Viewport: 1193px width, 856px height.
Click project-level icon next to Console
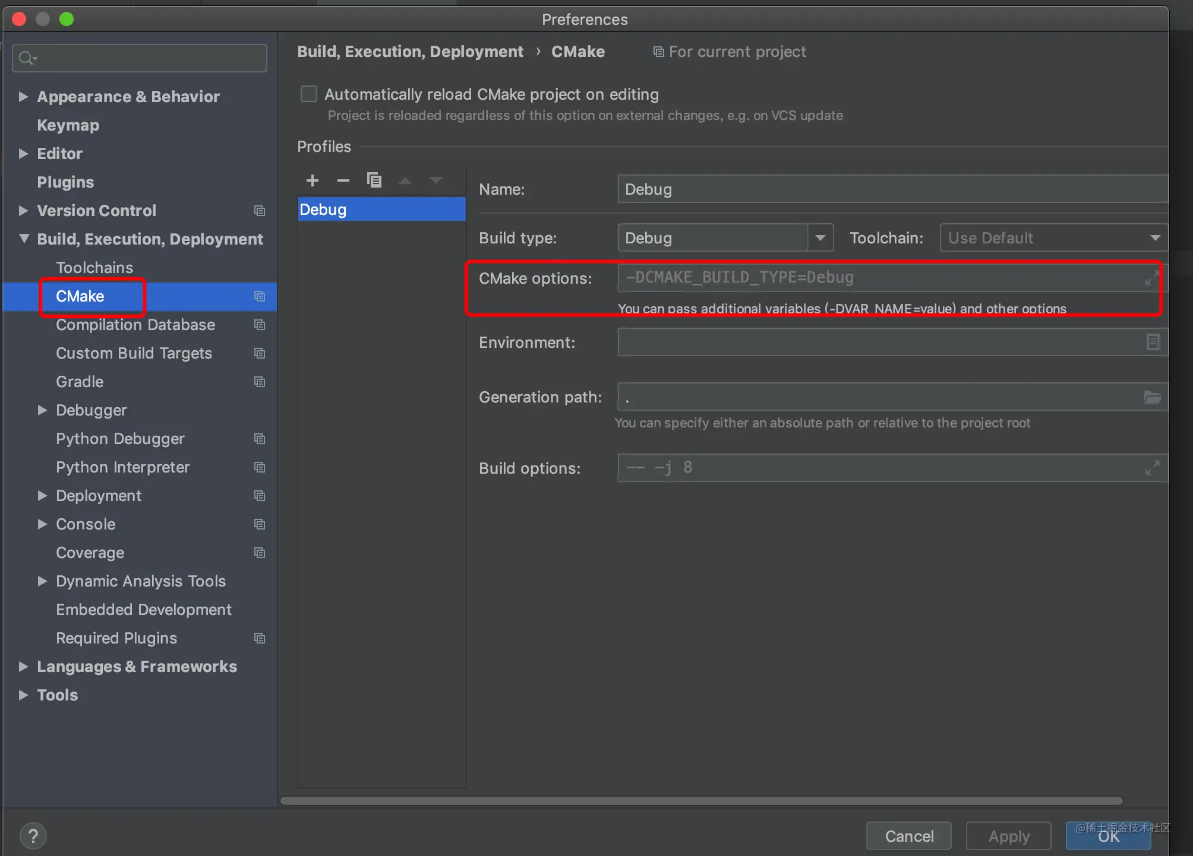pyautogui.click(x=260, y=524)
